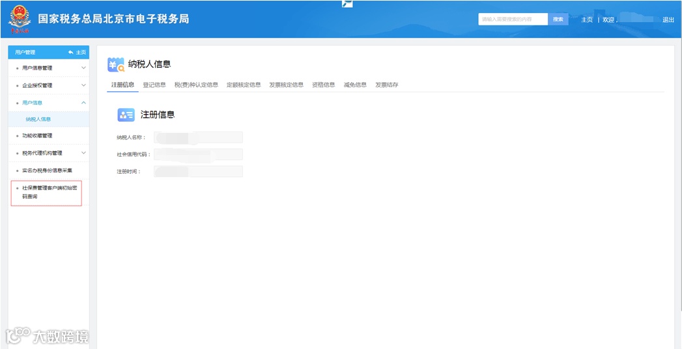Collapse the 用户信息 chevron
Viewport: 682px width, 349px height.
click(83, 103)
